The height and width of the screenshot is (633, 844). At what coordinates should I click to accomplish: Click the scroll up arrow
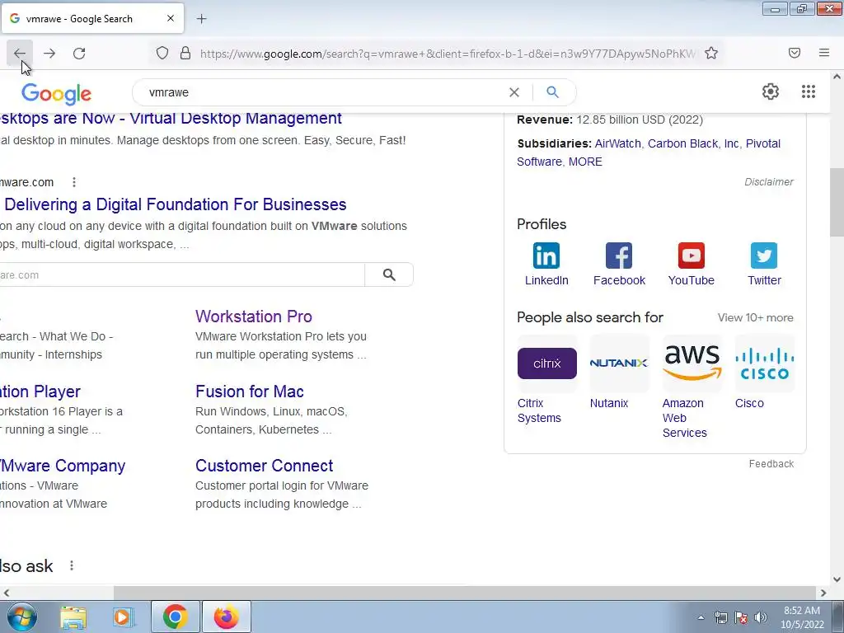837,77
